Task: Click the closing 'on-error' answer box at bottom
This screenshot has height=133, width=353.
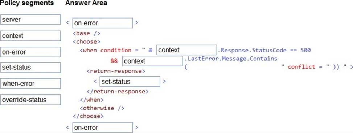Action: point(103,128)
